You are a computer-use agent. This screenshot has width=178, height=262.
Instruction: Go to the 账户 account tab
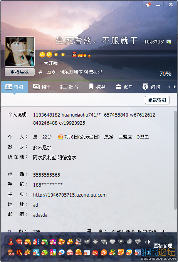coord(124,87)
